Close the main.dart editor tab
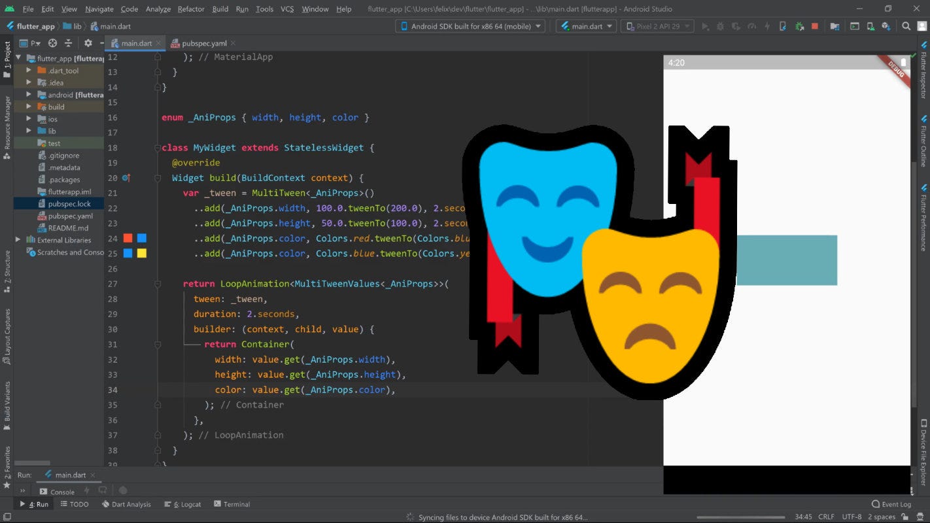This screenshot has width=930, height=523. 159,43
